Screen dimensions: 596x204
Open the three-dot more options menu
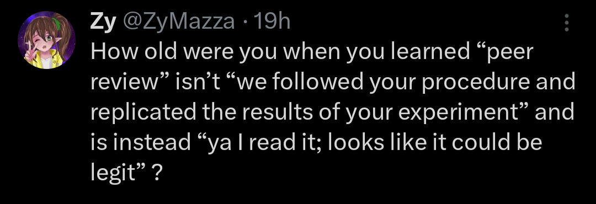click(566, 23)
